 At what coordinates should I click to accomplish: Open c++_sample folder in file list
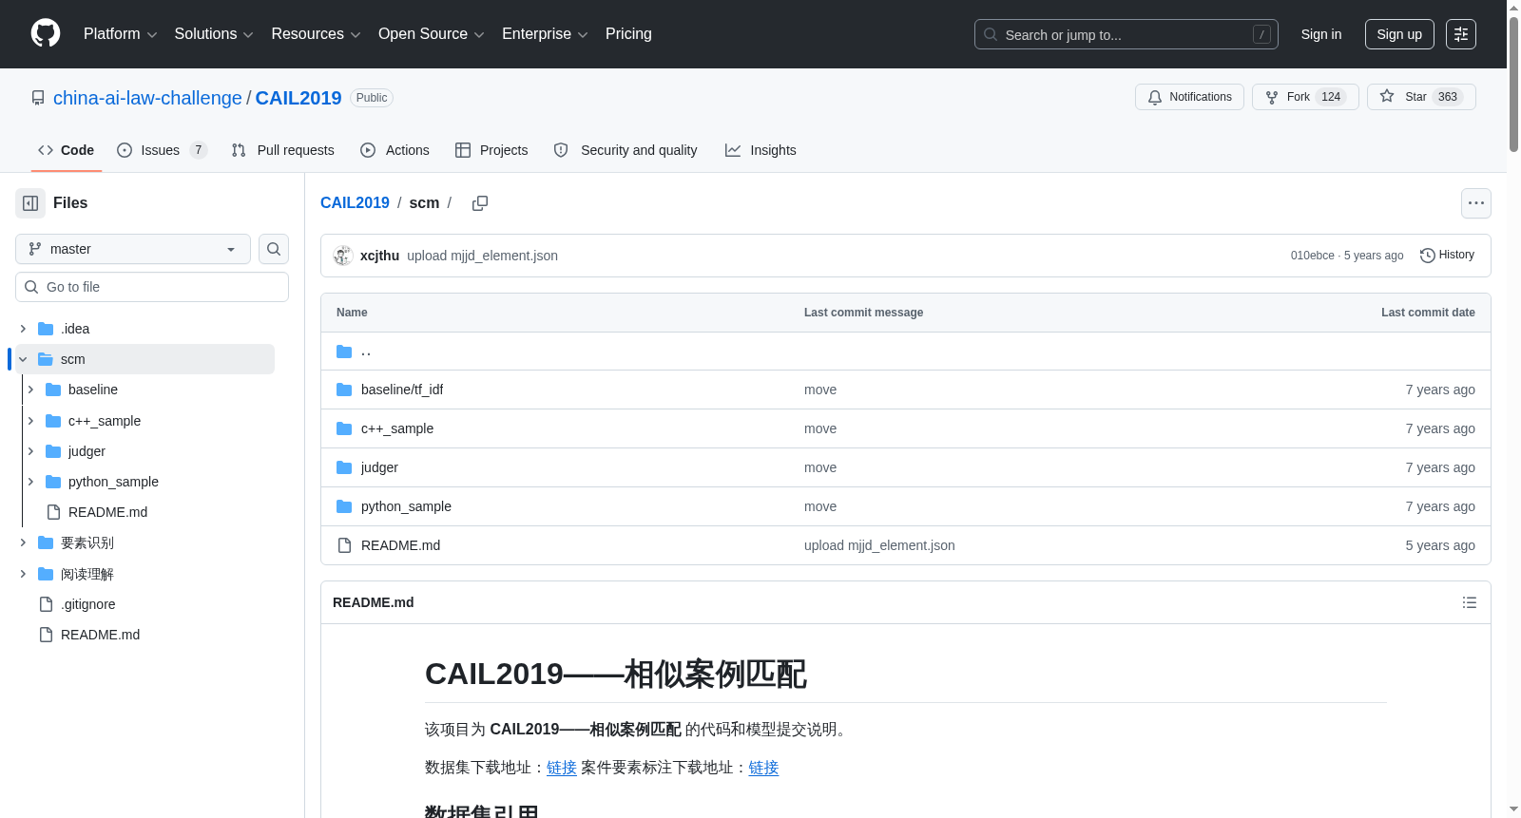[x=397, y=428]
